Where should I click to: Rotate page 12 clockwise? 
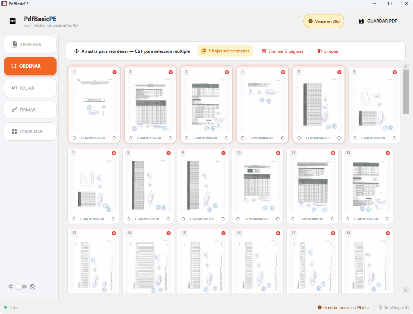[387, 219]
